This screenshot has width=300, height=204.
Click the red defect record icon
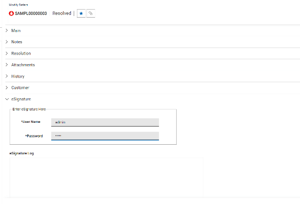11,13
